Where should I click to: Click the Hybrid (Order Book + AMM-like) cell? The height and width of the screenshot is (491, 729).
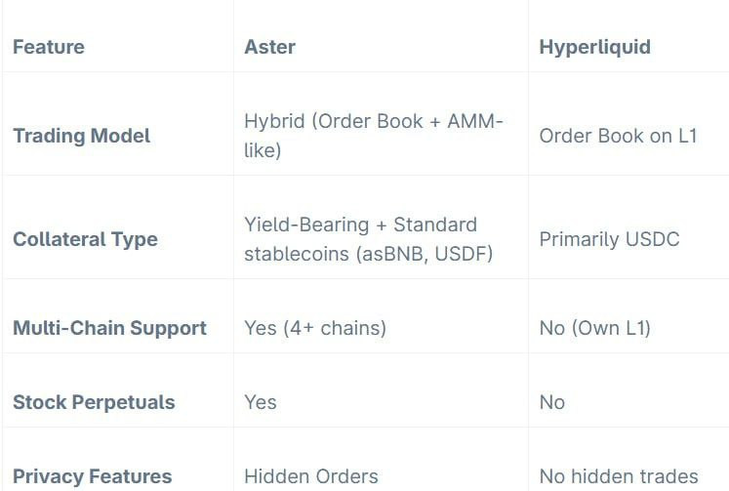(374, 136)
